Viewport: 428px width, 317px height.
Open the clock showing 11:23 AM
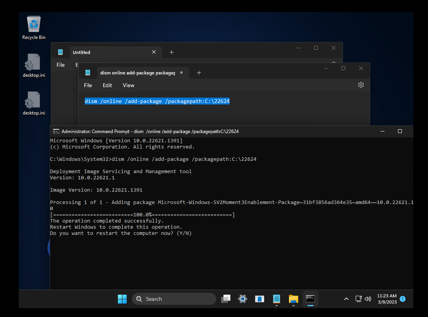pyautogui.click(x=387, y=299)
